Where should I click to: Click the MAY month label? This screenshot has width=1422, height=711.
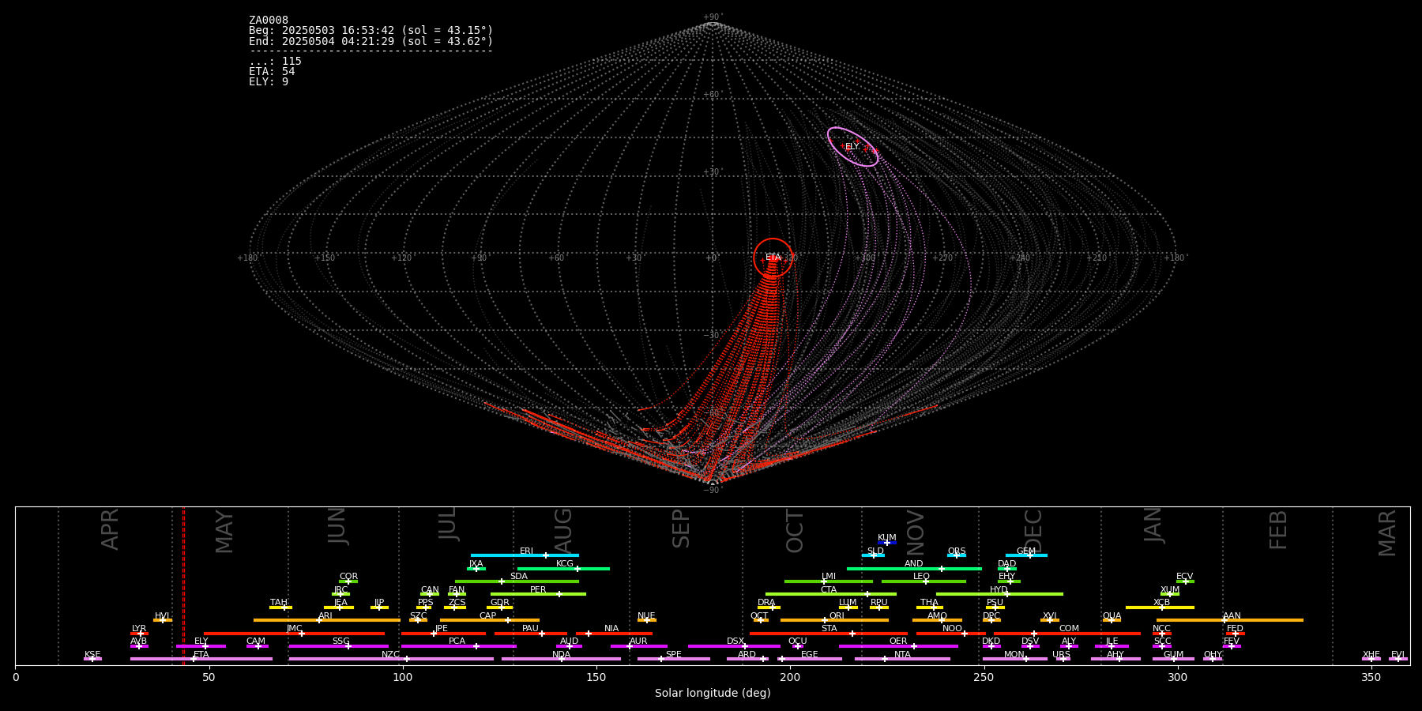click(224, 532)
